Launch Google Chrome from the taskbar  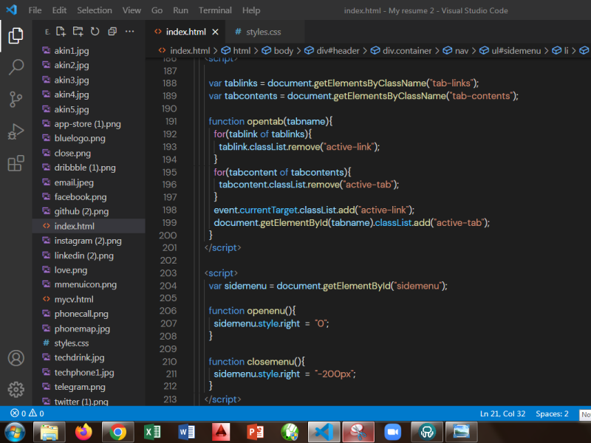tap(117, 431)
